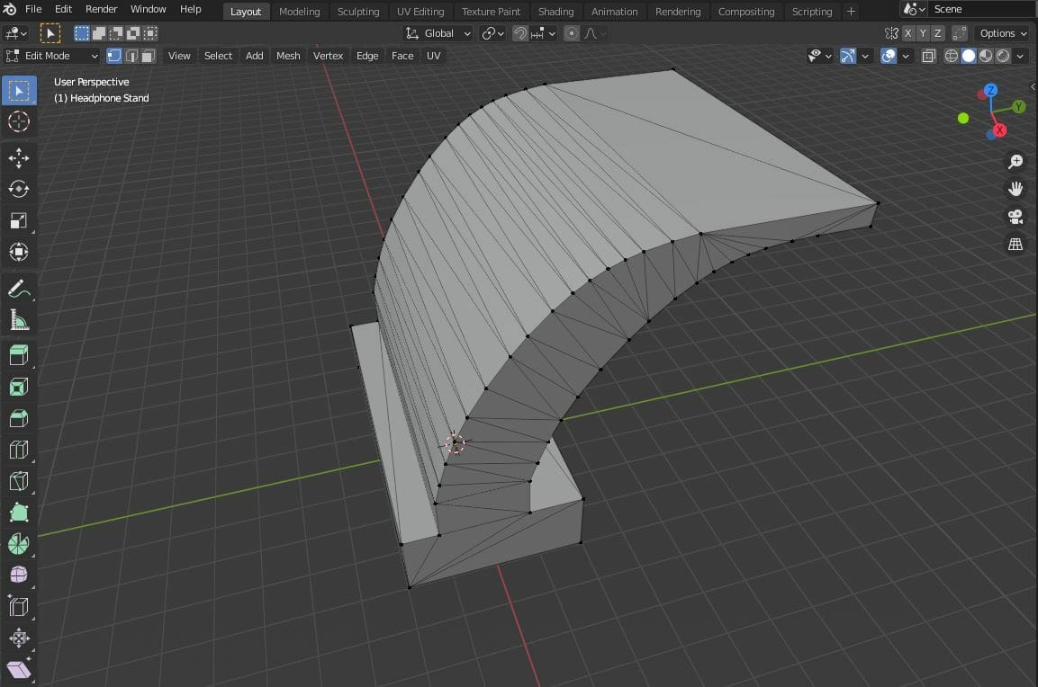Click the Blender logo icon
The width and height of the screenshot is (1038, 687).
[x=10, y=9]
